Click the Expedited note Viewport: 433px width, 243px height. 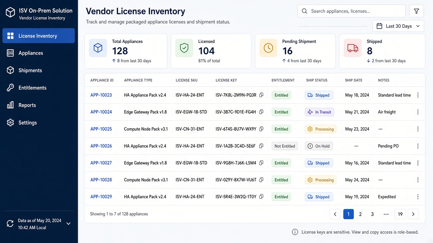387,197
